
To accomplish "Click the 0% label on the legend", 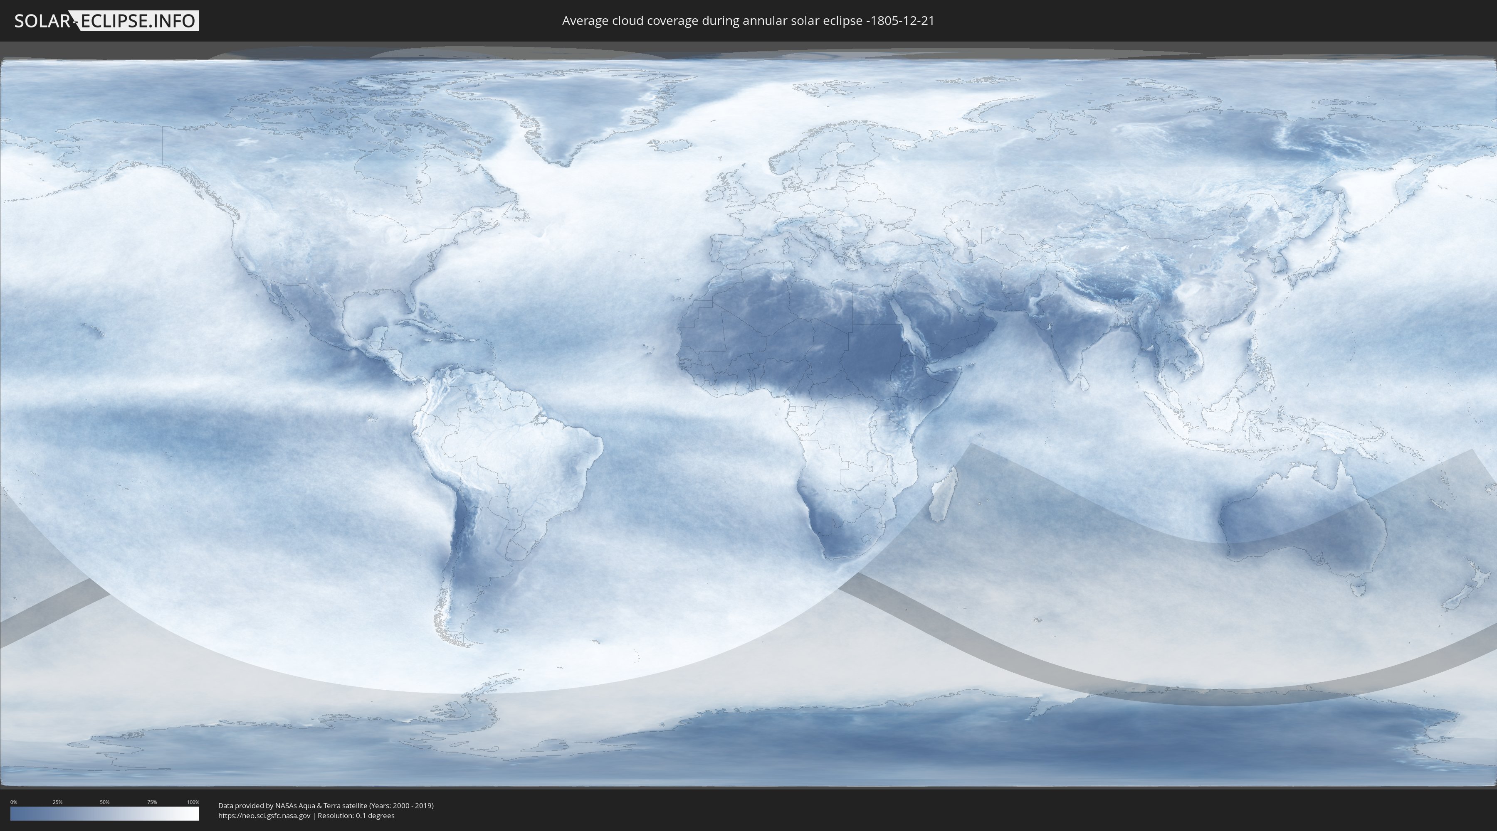I will point(13,802).
